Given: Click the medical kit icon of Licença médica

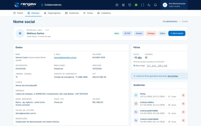Looking at the screenshot, I should click(x=136, y=103).
